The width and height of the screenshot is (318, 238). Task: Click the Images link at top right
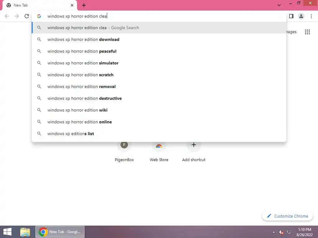tap(291, 32)
